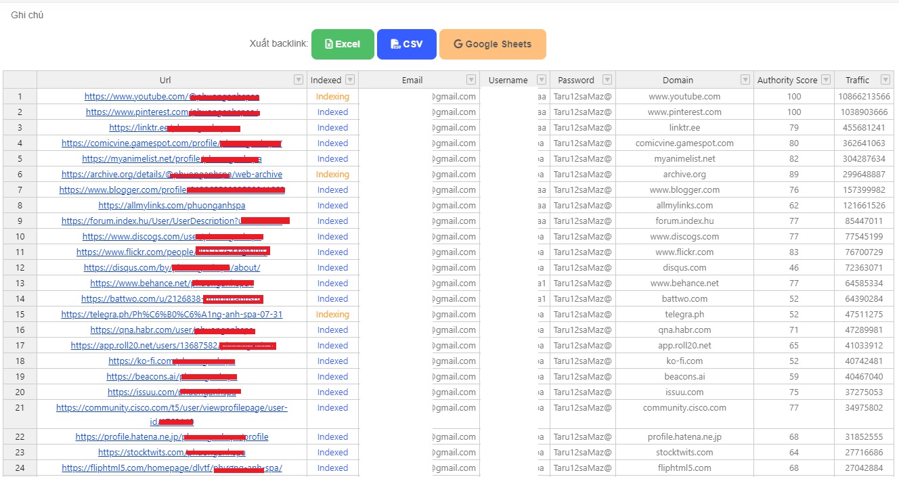899x477 pixels.
Task: Export backlinks as CSV
Action: 407,44
